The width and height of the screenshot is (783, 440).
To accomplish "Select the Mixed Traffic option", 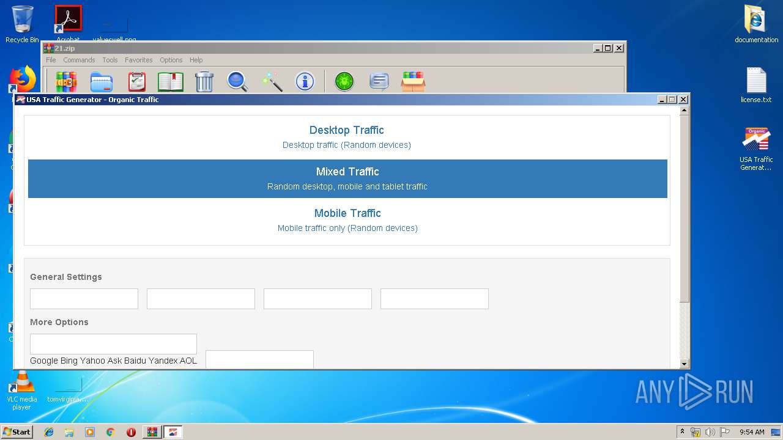I will point(347,178).
